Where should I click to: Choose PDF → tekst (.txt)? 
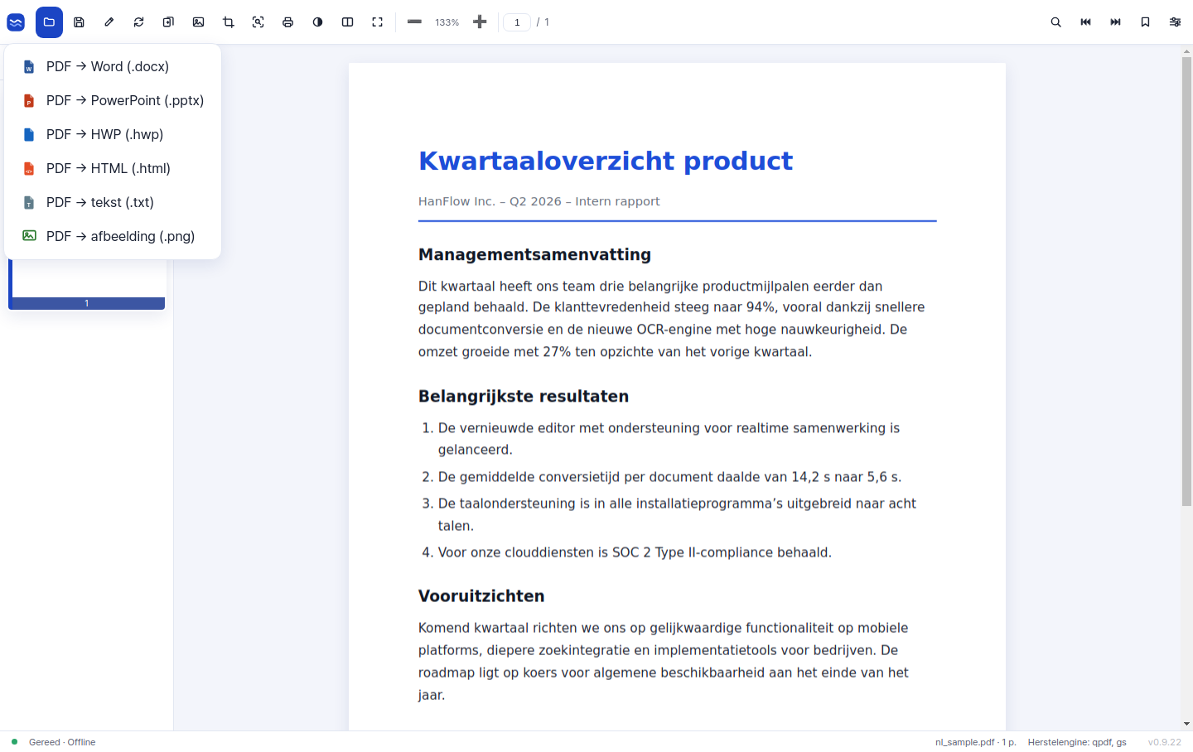click(x=113, y=202)
